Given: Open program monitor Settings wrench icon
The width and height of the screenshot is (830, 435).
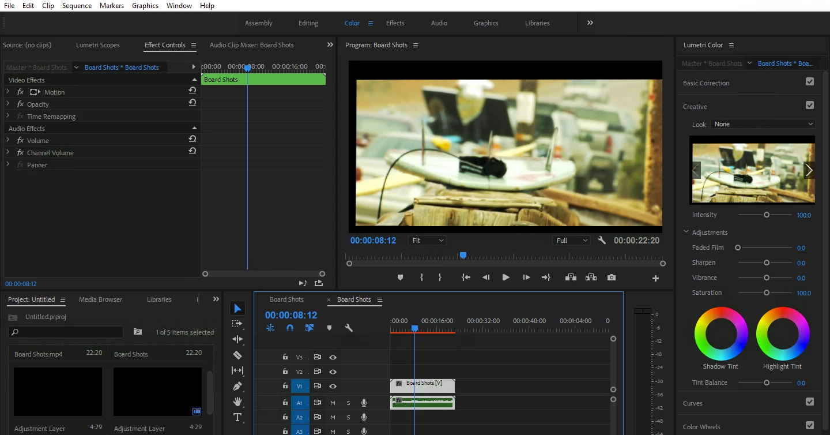Looking at the screenshot, I should point(602,241).
